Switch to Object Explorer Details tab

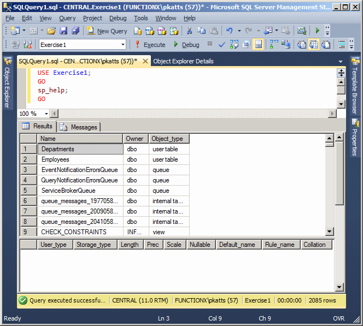(x=183, y=61)
